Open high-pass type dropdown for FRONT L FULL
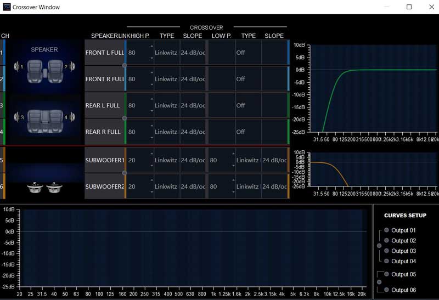This screenshot has width=439, height=300. point(166,53)
